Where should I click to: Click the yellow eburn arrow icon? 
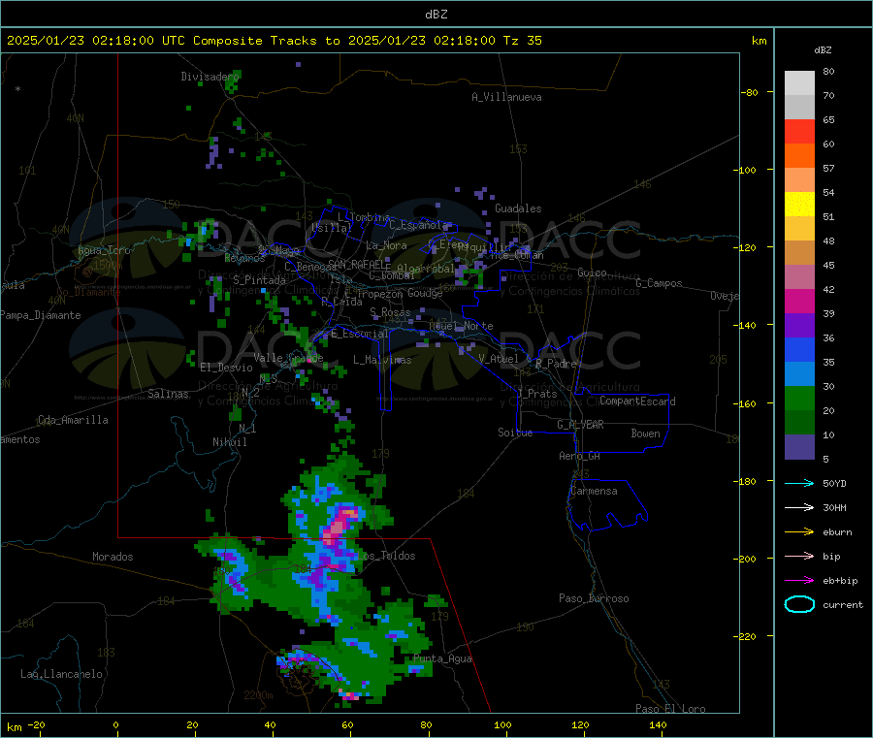click(799, 531)
